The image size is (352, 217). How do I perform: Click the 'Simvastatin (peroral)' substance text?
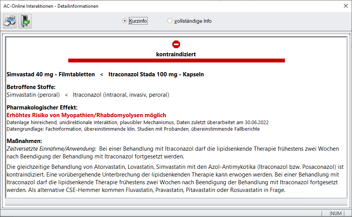pos(33,95)
